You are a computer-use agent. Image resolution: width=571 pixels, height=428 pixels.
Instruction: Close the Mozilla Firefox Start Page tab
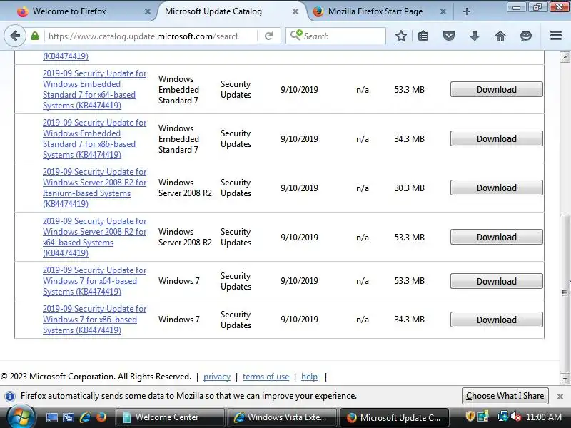pos(443,11)
